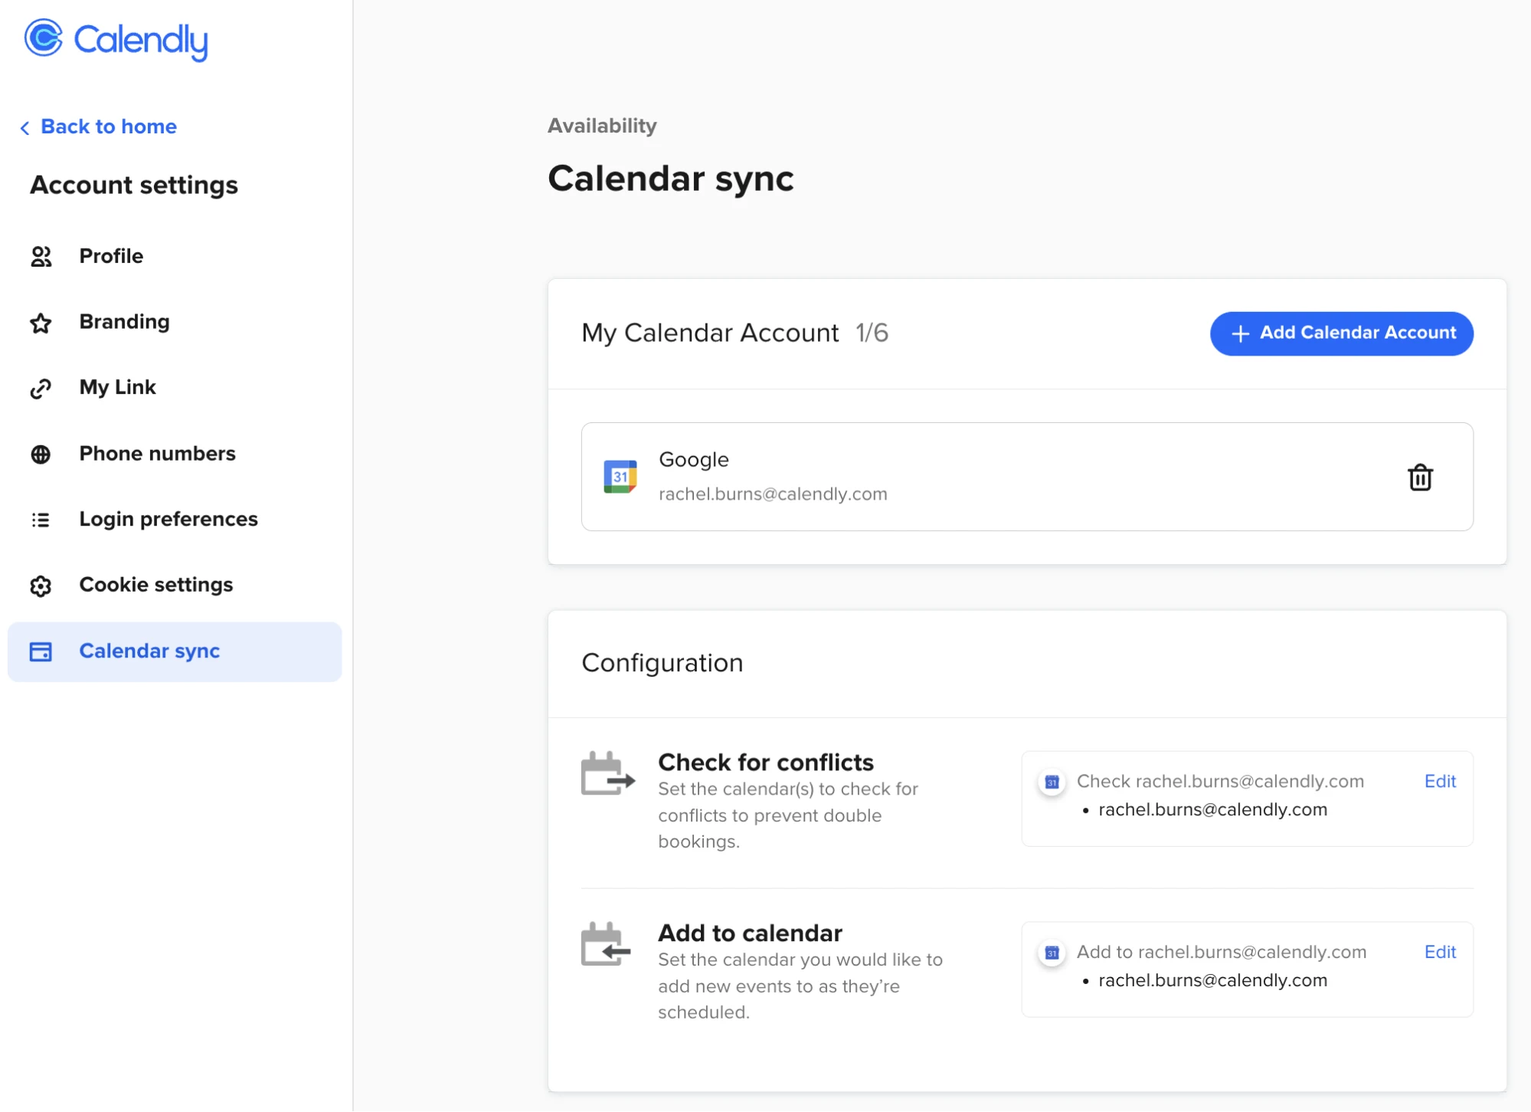Click the delete trash icon for Google

click(x=1421, y=477)
